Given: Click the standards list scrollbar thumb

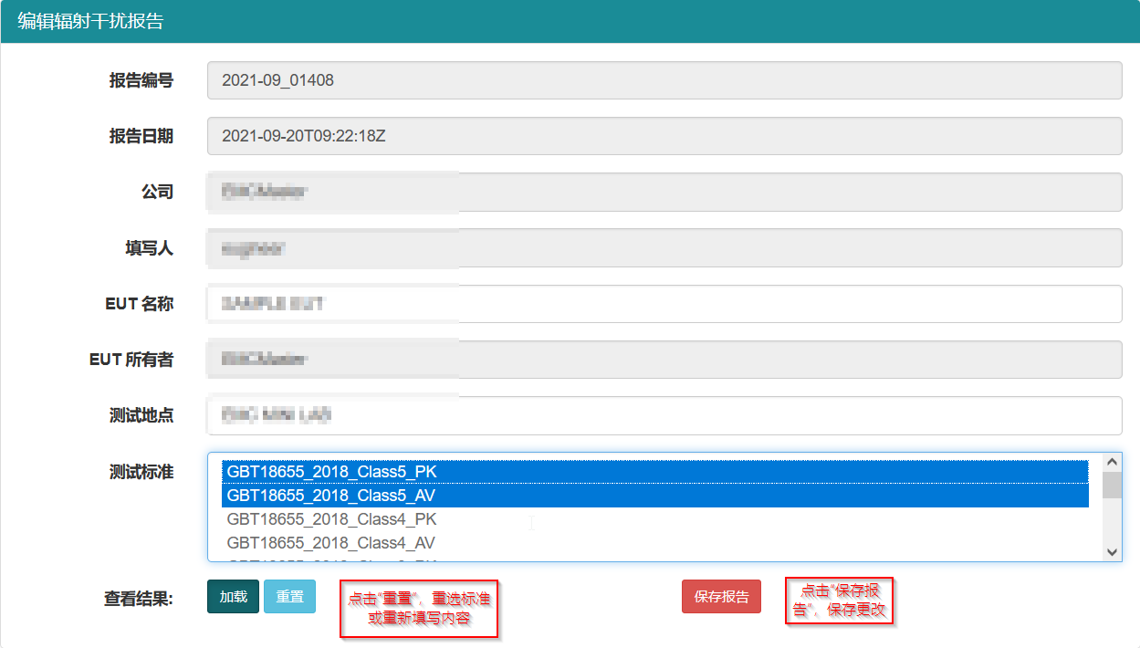Looking at the screenshot, I should [x=1112, y=486].
